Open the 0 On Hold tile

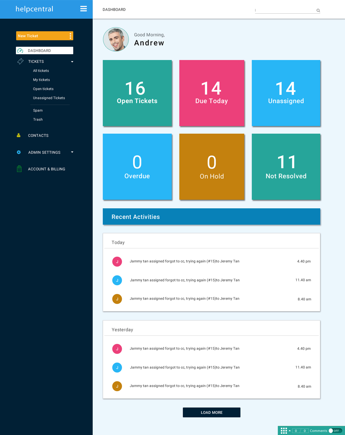212,167
